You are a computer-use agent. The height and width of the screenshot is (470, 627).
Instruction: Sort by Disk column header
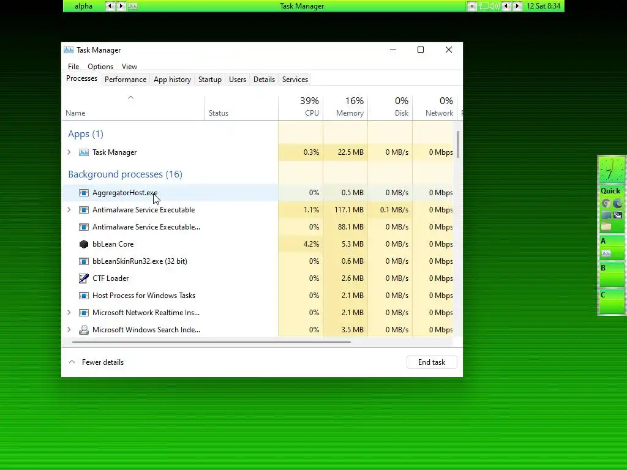point(390,106)
